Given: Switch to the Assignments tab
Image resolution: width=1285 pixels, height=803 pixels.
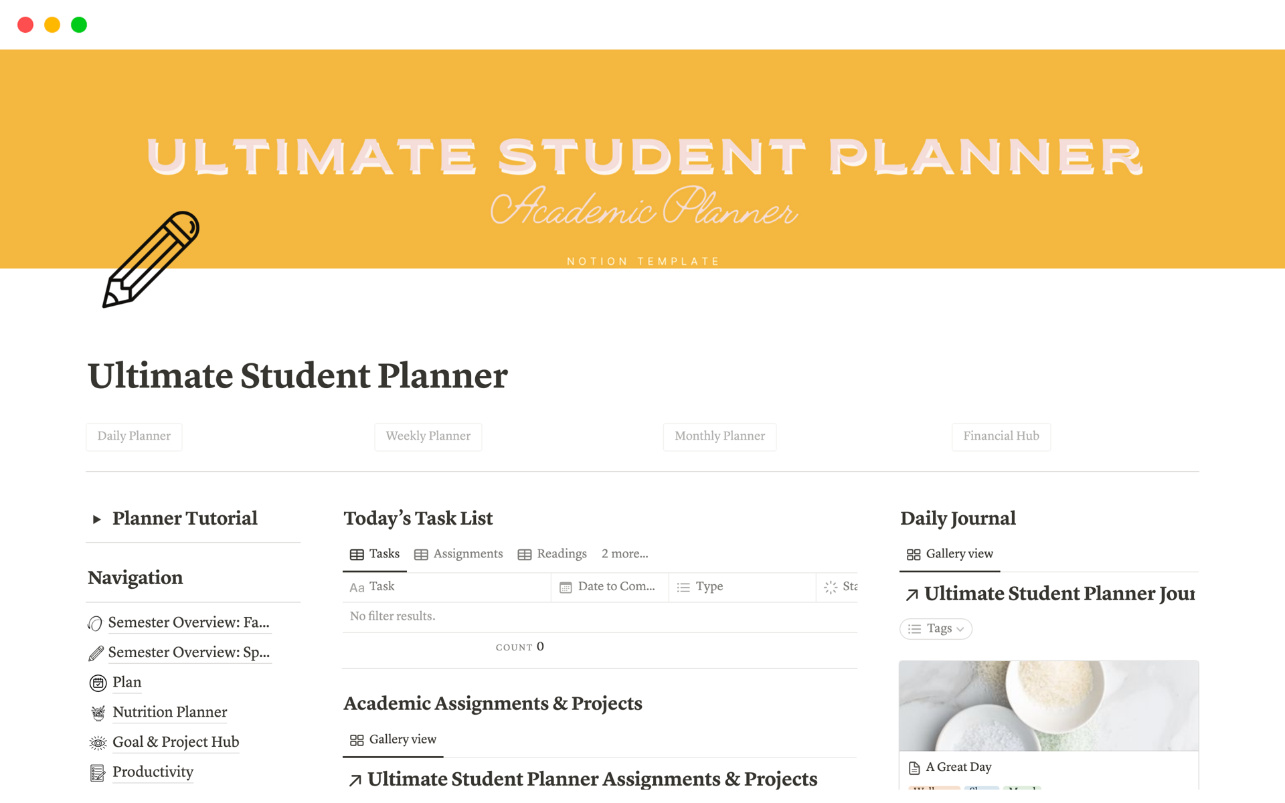Looking at the screenshot, I should tap(458, 554).
